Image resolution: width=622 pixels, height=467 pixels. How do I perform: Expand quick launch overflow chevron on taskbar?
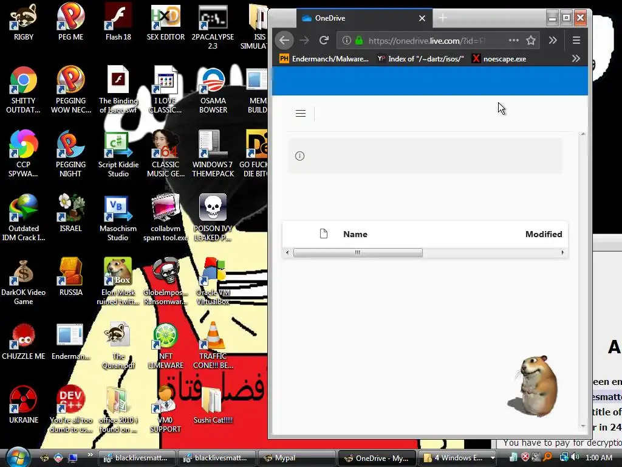(x=90, y=455)
